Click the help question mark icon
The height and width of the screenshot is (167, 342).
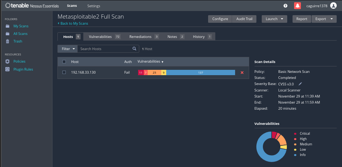[285, 6]
